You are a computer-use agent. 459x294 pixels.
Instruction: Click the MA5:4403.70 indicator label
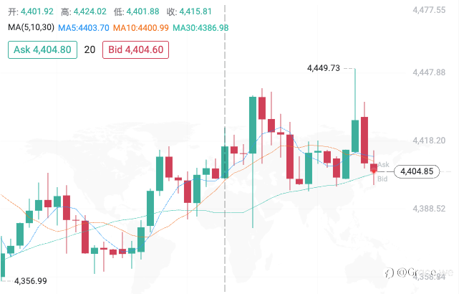pos(84,28)
